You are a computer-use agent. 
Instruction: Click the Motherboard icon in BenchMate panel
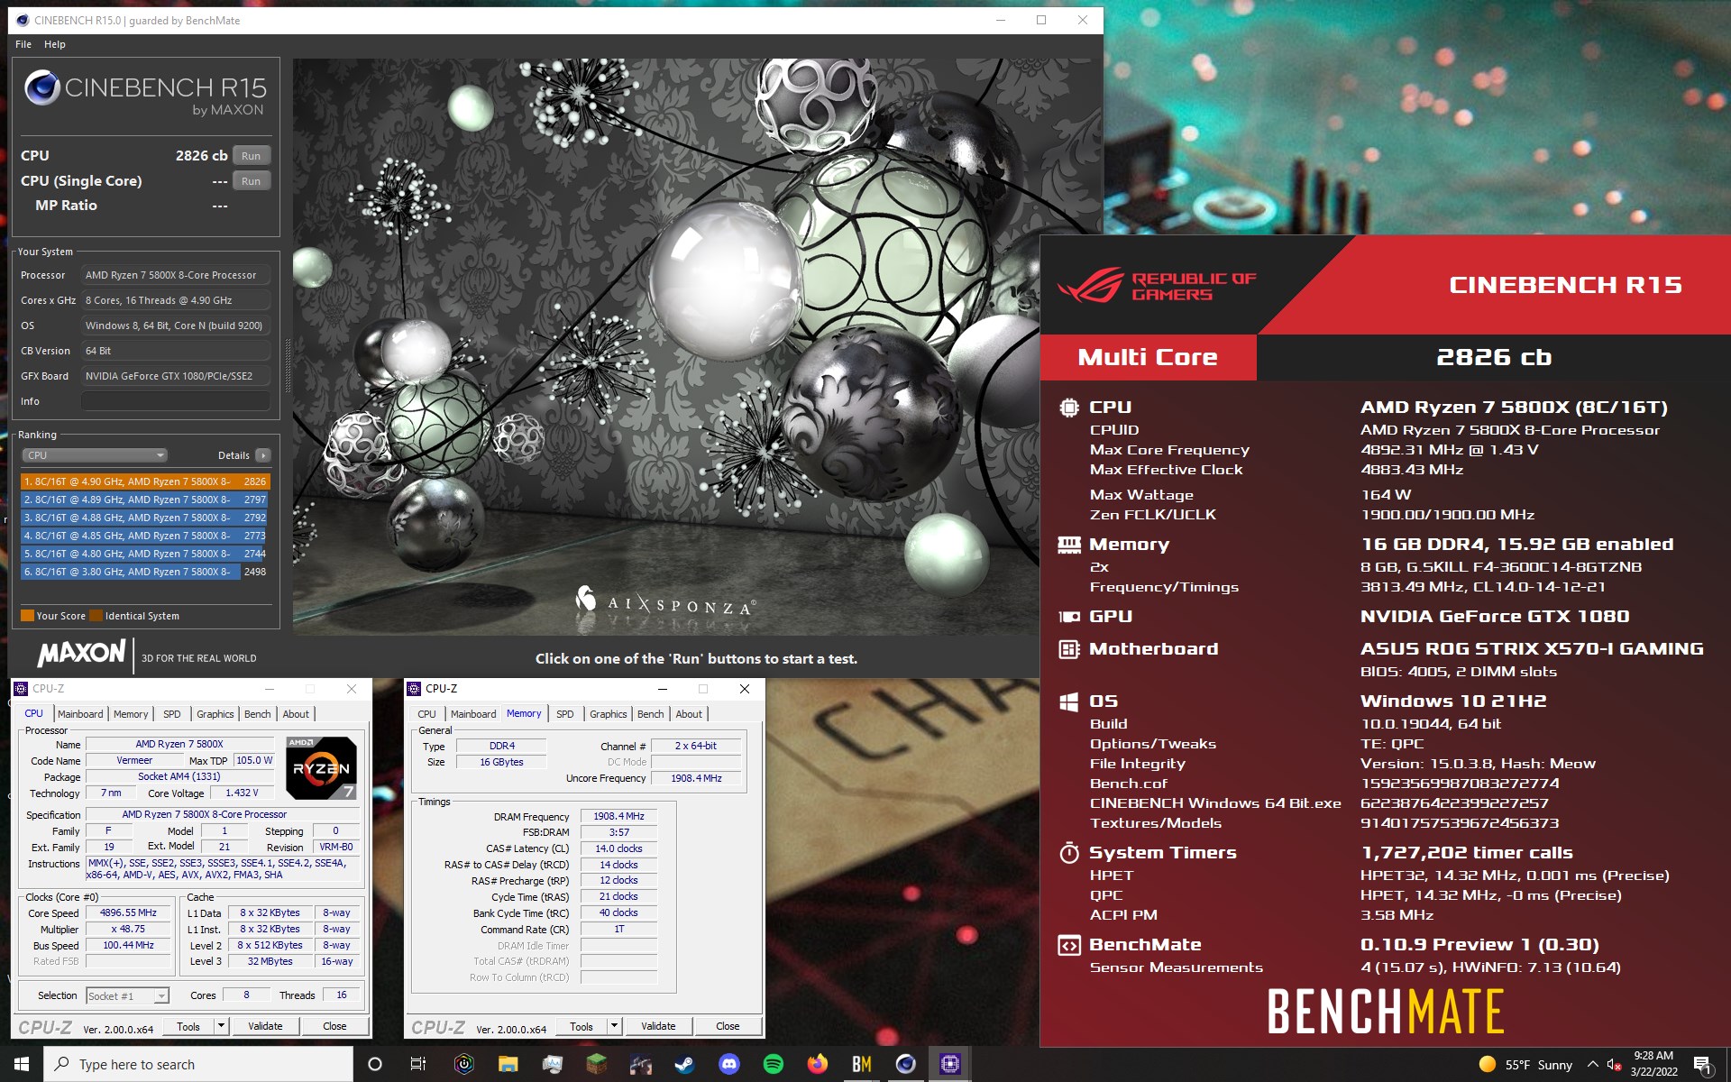point(1069,649)
